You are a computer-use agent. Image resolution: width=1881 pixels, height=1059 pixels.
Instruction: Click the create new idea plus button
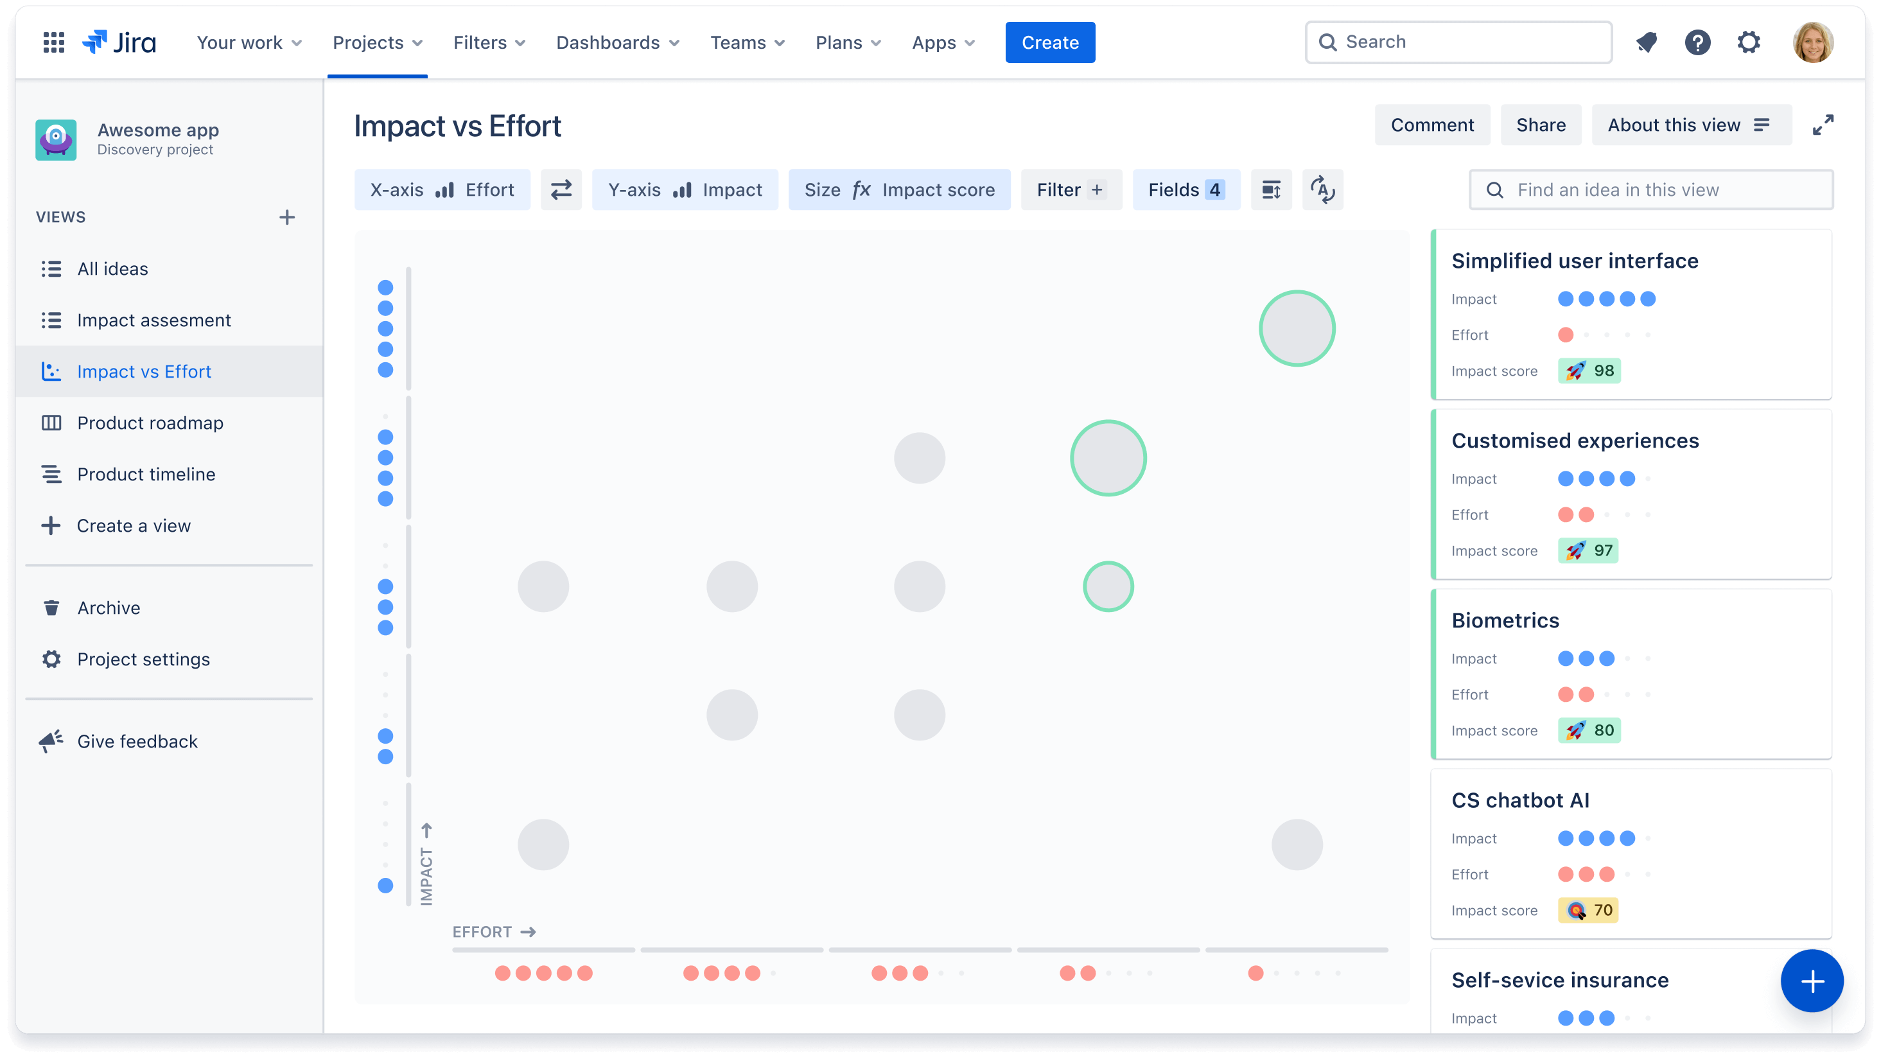[1810, 980]
